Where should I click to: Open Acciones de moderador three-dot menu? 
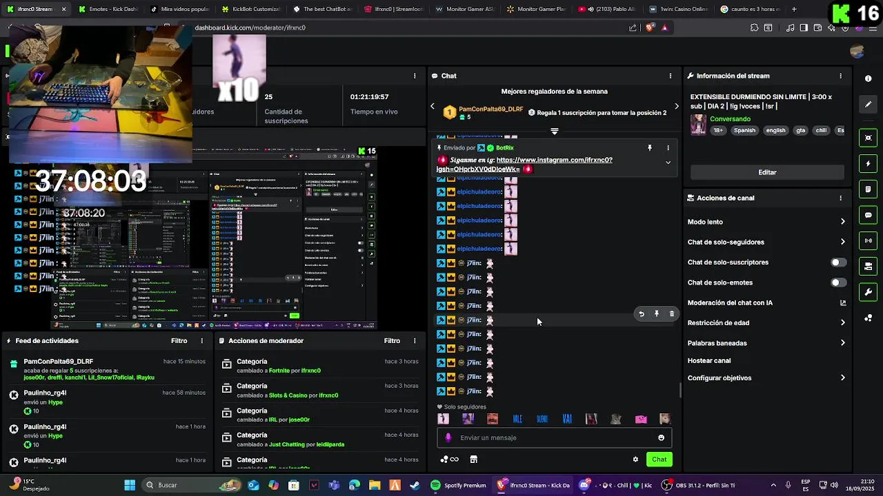415,341
